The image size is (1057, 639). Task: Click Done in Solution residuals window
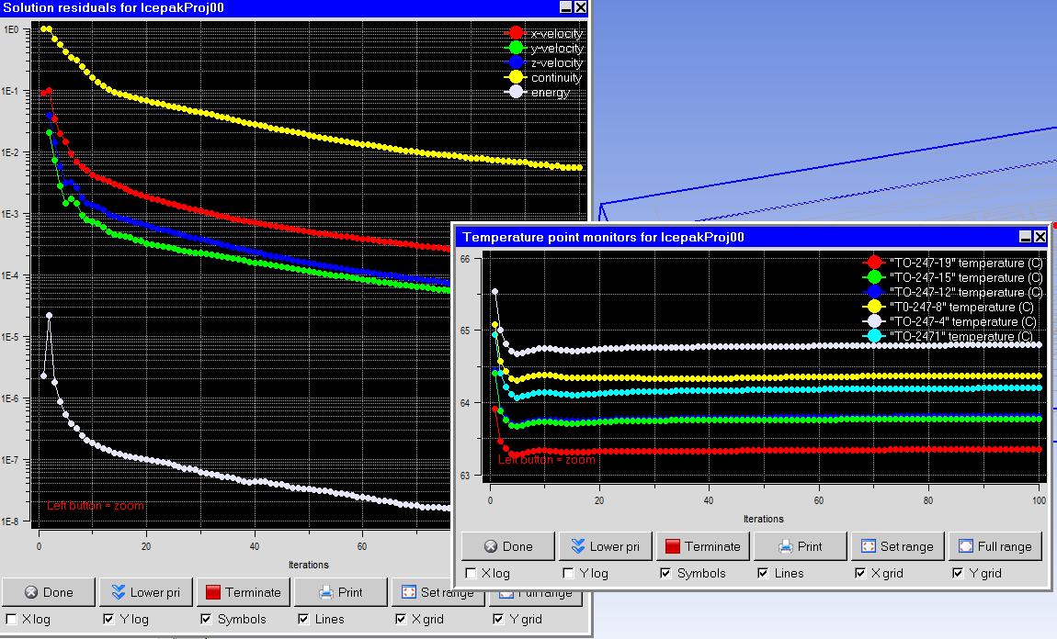coord(49,592)
